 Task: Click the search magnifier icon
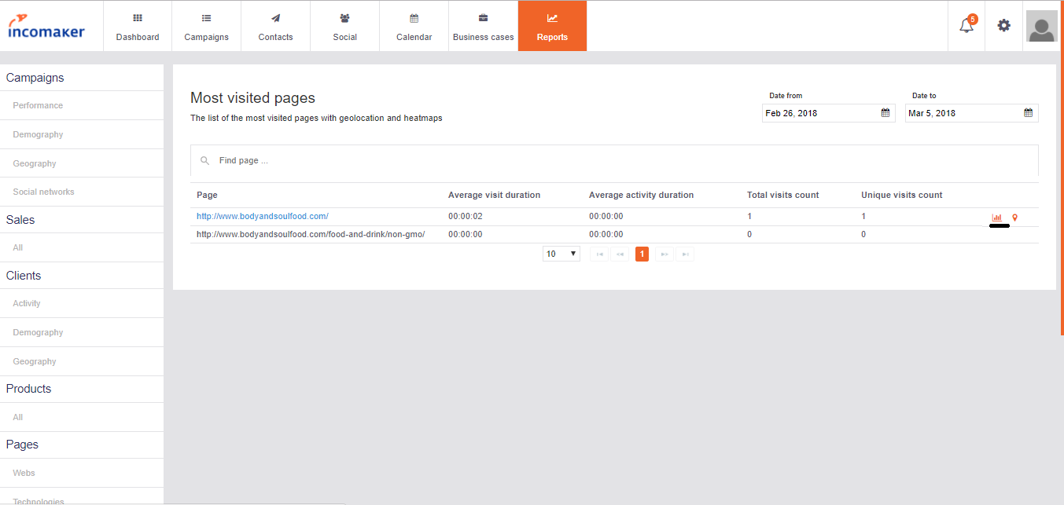[204, 160]
